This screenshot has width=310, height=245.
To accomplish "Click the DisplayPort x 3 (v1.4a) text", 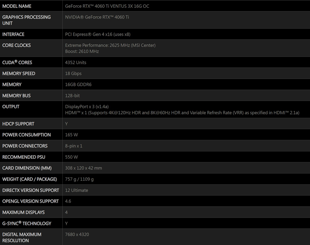I will click(x=87, y=106).
